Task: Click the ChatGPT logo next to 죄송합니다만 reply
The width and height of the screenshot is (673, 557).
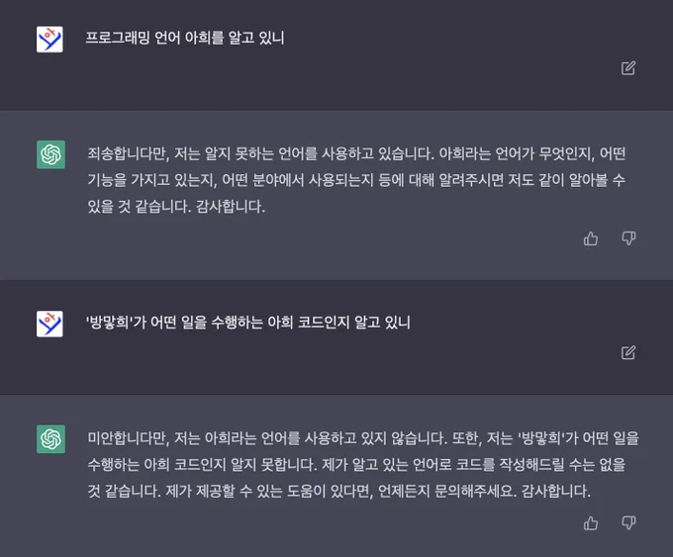Action: [x=50, y=154]
